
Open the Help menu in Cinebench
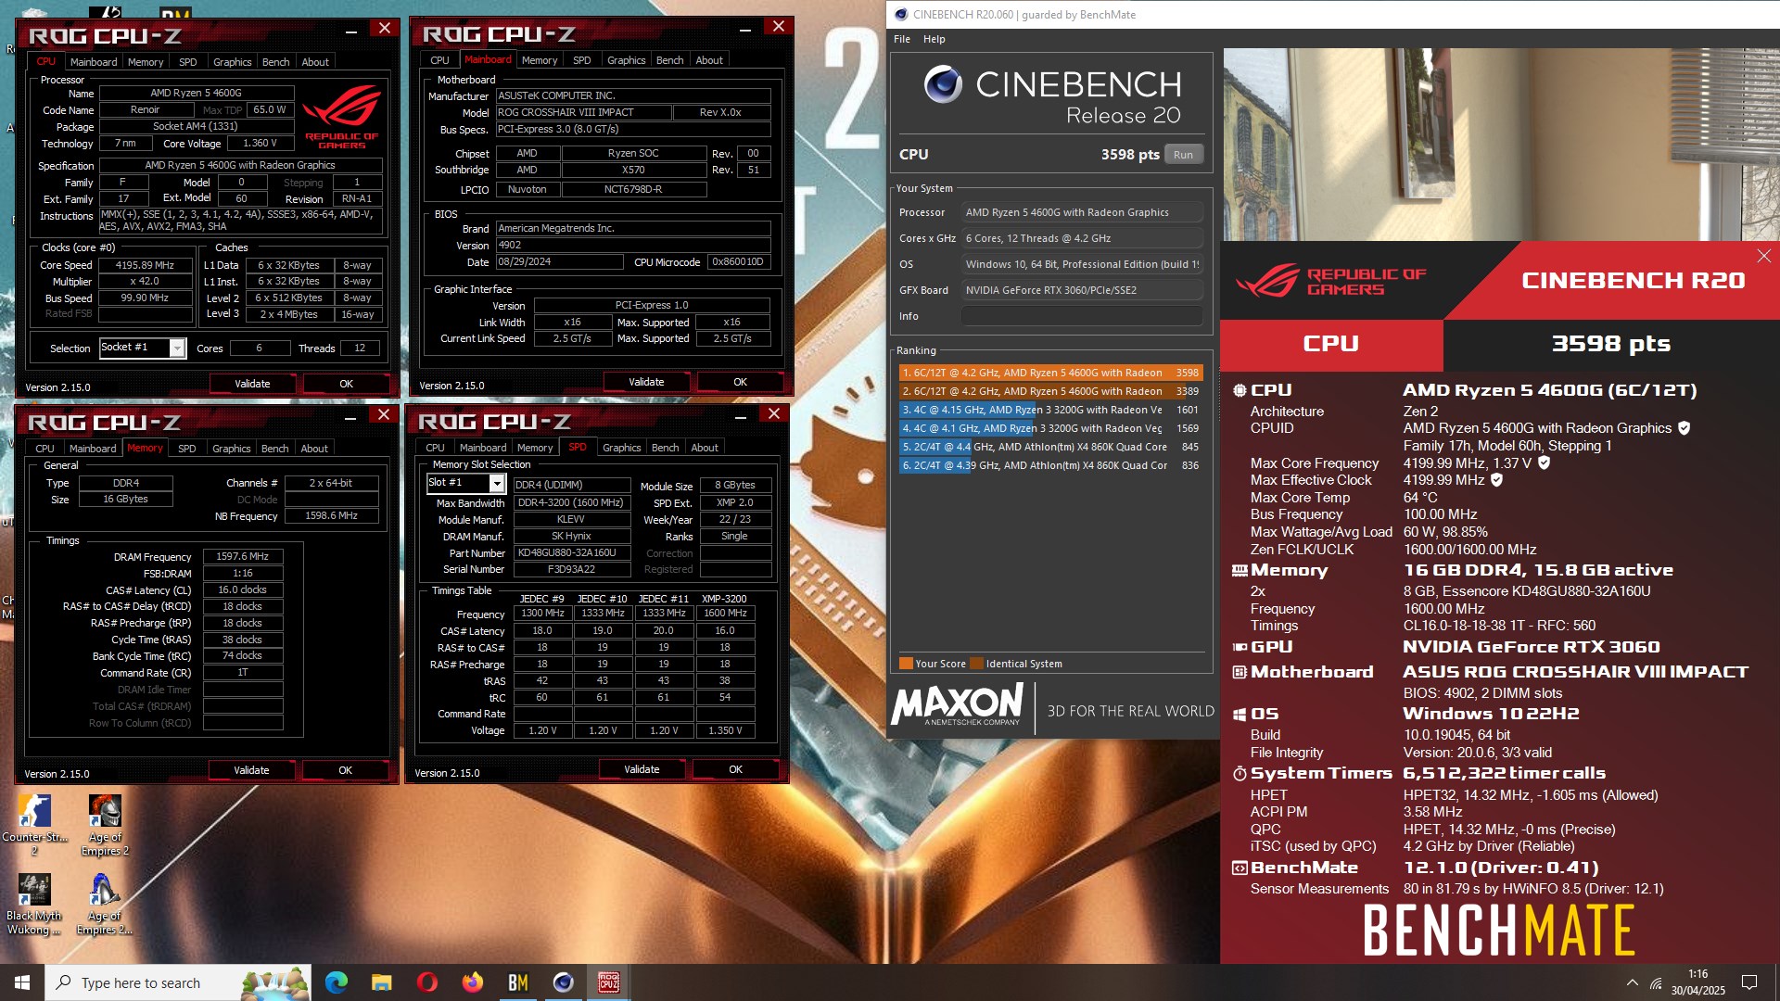point(934,39)
